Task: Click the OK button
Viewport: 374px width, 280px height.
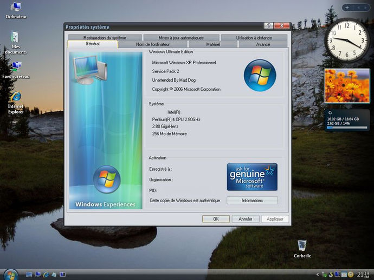Action: coord(216,219)
